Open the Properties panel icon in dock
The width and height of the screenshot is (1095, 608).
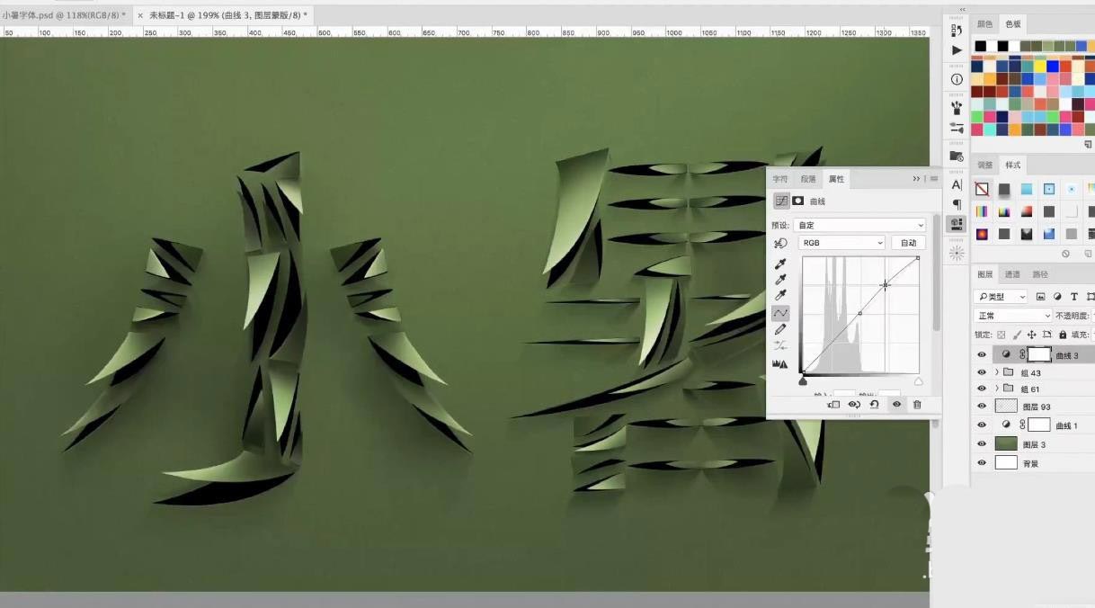click(957, 224)
